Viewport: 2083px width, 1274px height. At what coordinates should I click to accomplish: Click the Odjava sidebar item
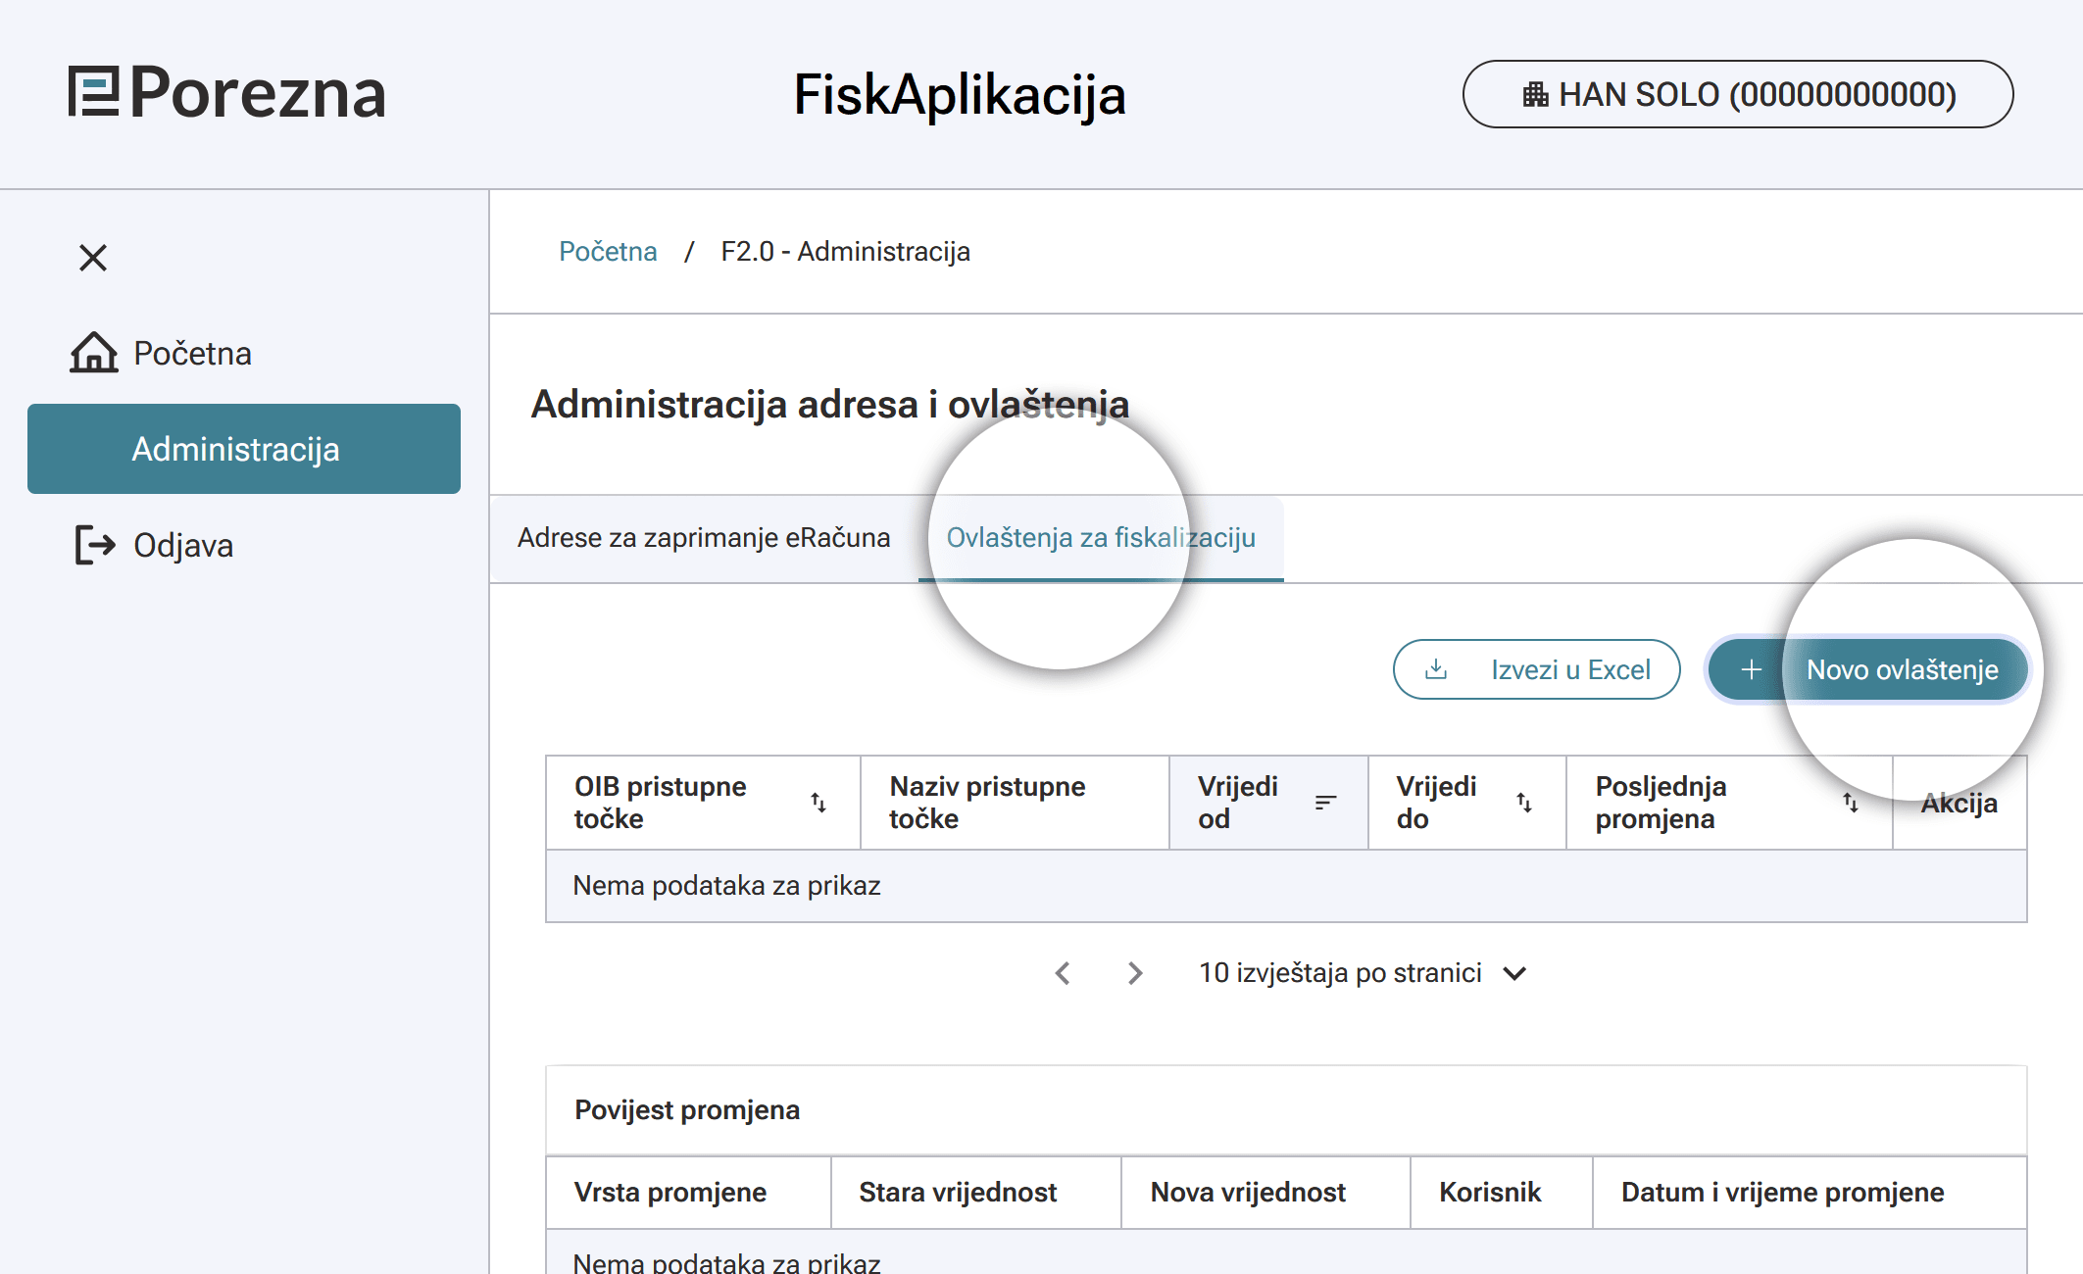point(183,545)
